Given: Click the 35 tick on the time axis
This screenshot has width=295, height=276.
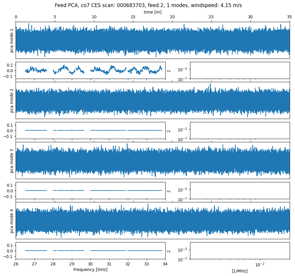Looking at the screenshot, I should [289, 17].
